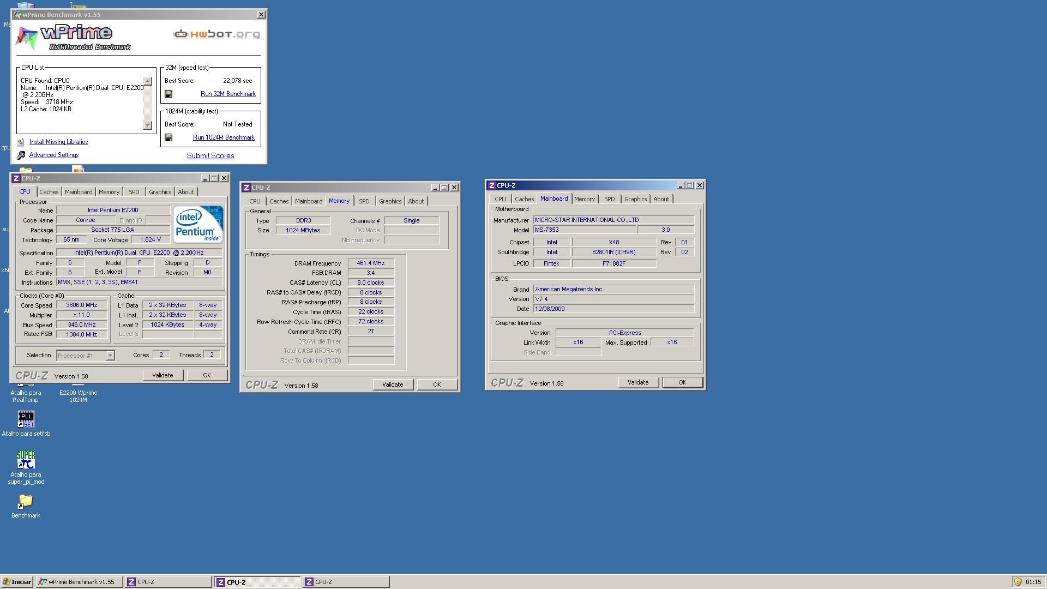Click Validate in the Memory window

(393, 384)
